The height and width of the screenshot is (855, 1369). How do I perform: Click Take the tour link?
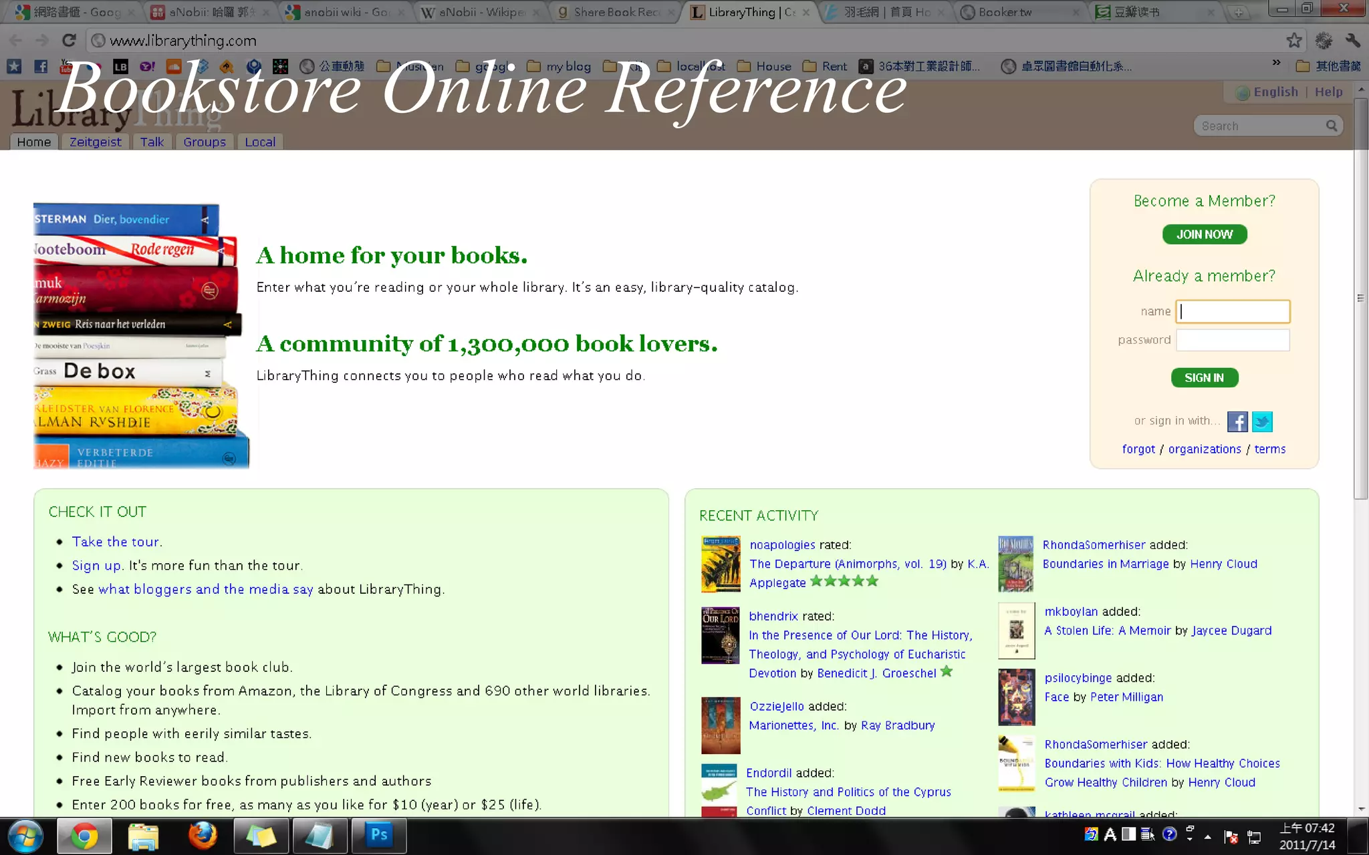pyautogui.click(x=116, y=542)
